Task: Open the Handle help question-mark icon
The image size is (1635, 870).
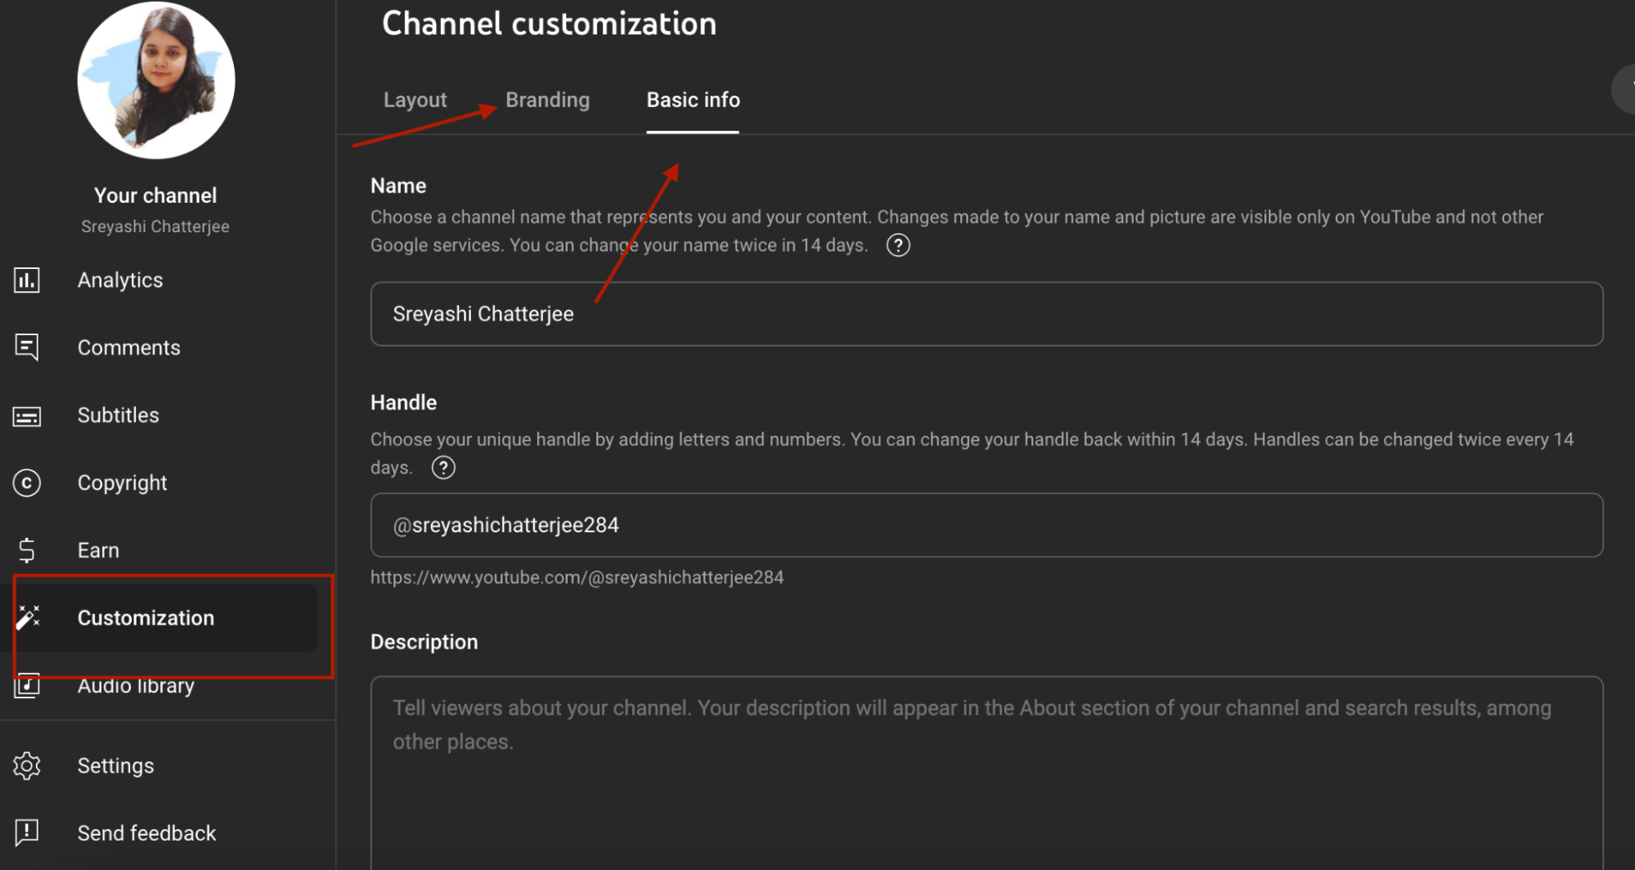Action: coord(442,468)
